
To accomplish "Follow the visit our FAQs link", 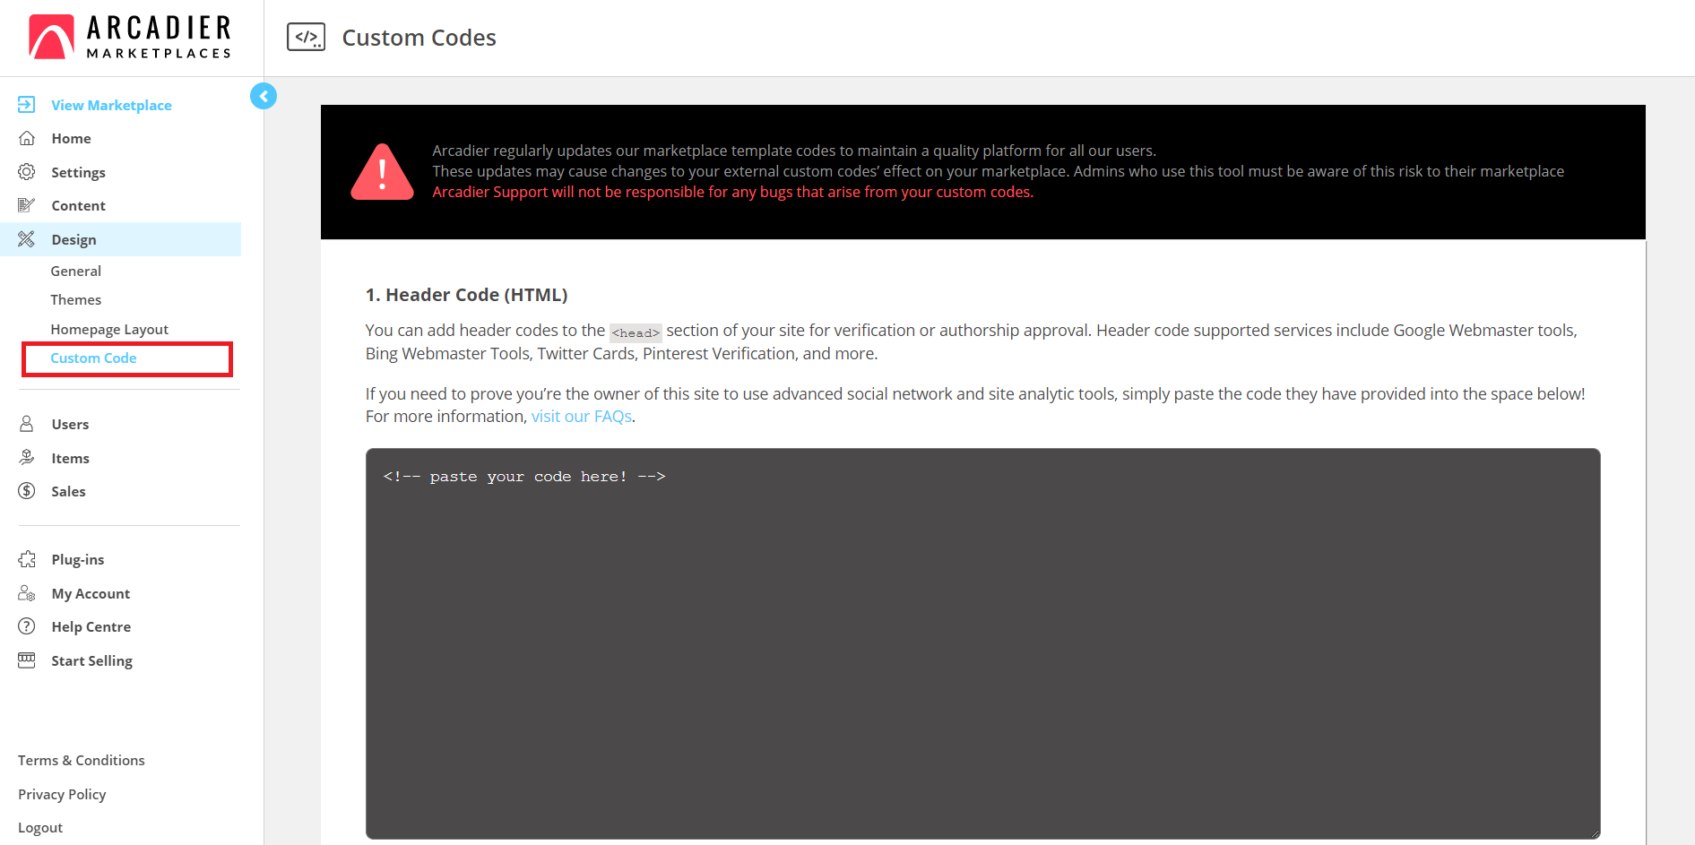I will [x=581, y=416].
